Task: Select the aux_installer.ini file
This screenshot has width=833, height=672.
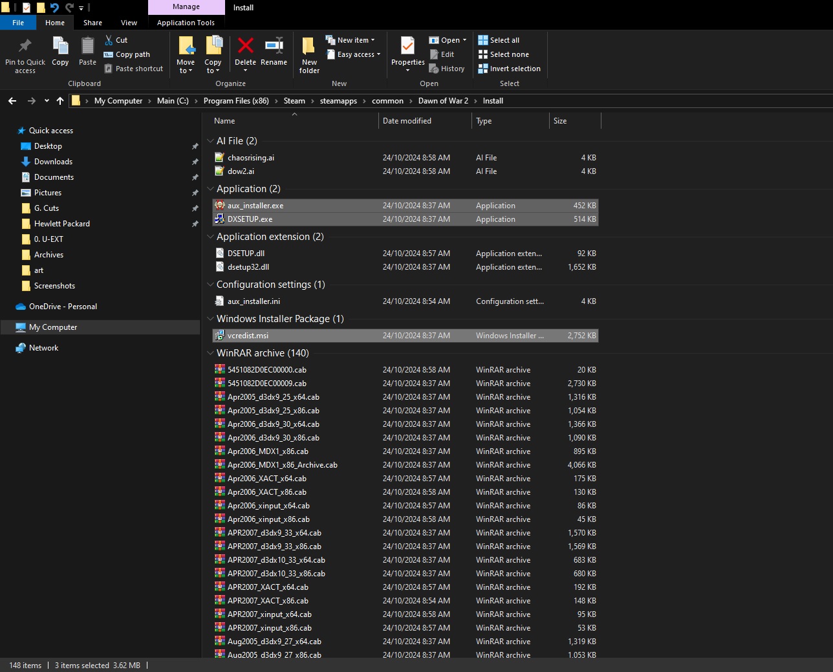Action: click(x=406, y=301)
